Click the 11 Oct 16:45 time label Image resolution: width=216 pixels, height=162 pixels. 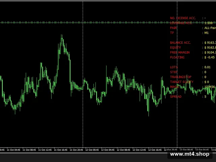click(x=61, y=150)
